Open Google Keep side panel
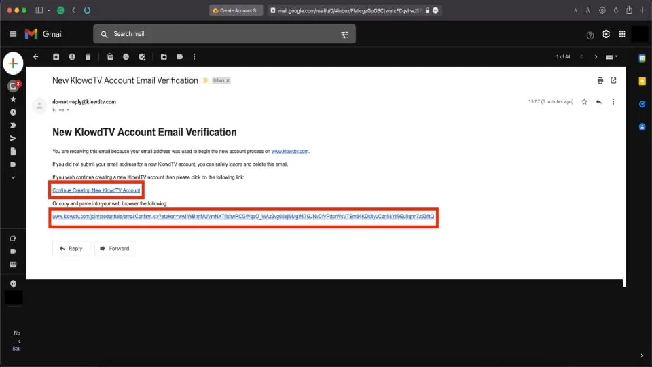 point(642,81)
